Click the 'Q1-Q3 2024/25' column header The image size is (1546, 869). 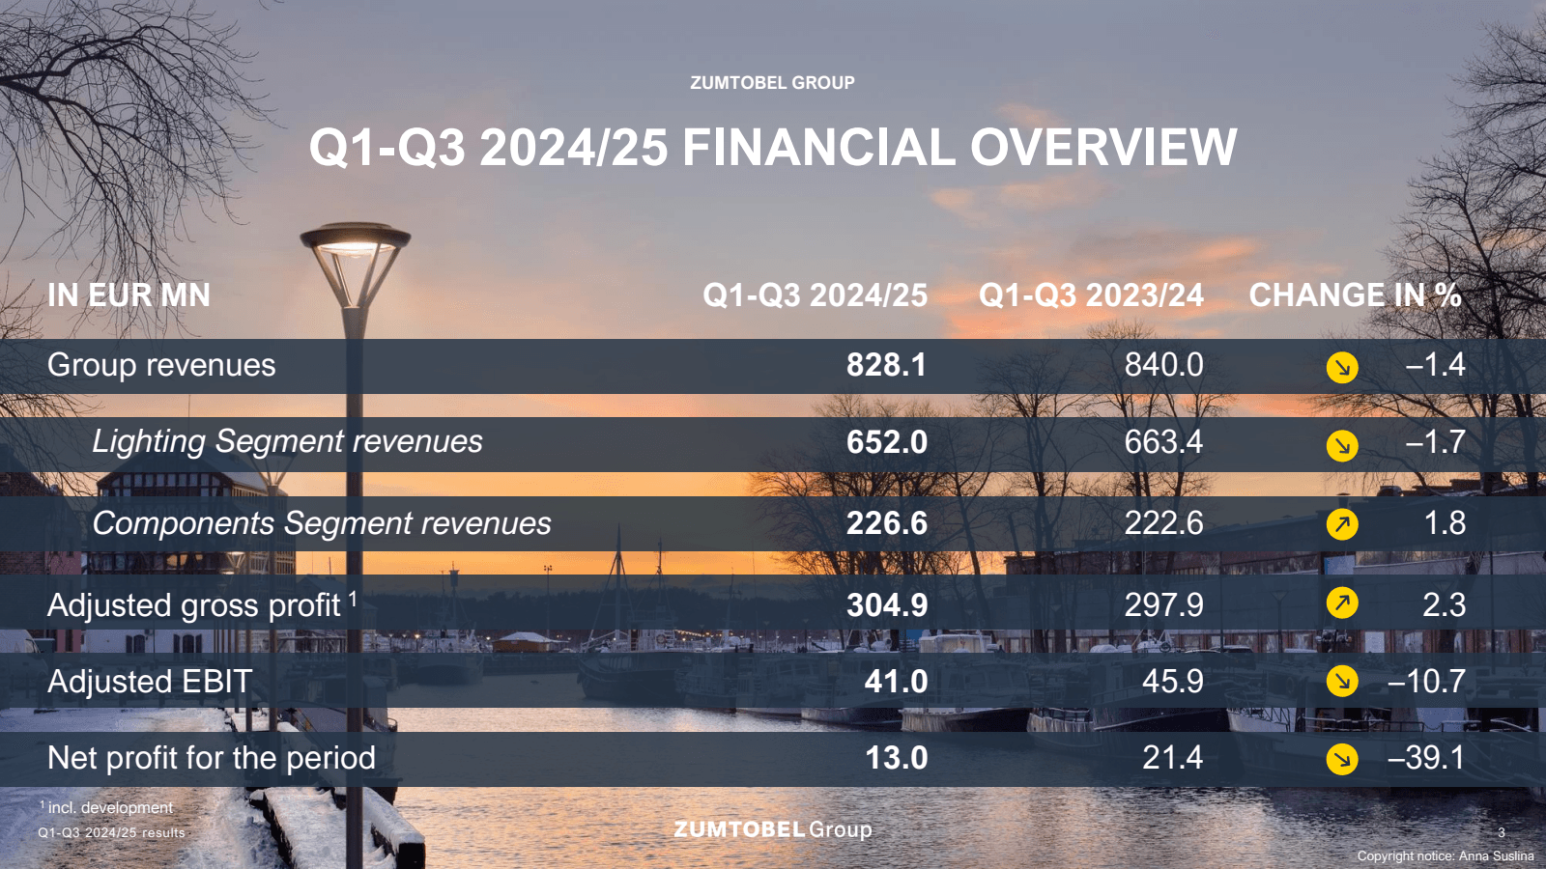[x=816, y=294]
